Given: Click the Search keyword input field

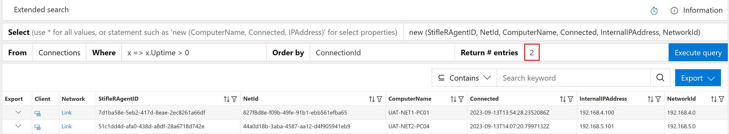Looking at the screenshot, I should [x=573, y=78].
